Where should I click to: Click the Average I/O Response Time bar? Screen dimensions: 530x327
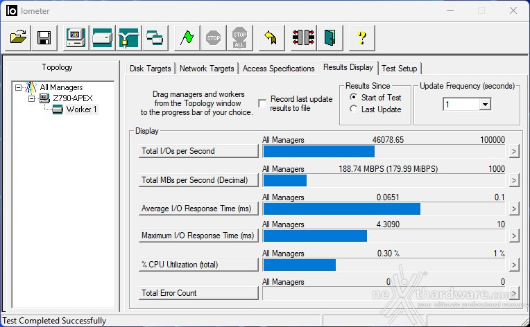coord(384,209)
